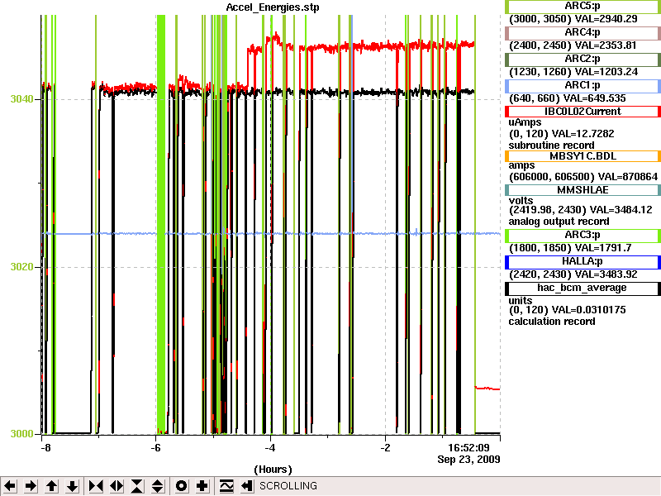The width and height of the screenshot is (661, 496).
Task: Click the waveform refresh toolbar icon
Action: pos(226,486)
